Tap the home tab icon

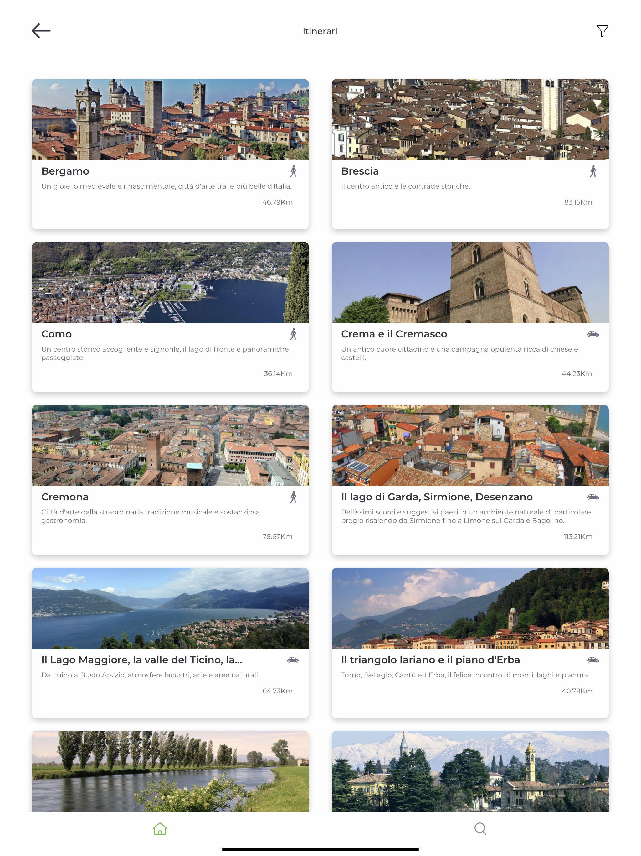coord(160,828)
